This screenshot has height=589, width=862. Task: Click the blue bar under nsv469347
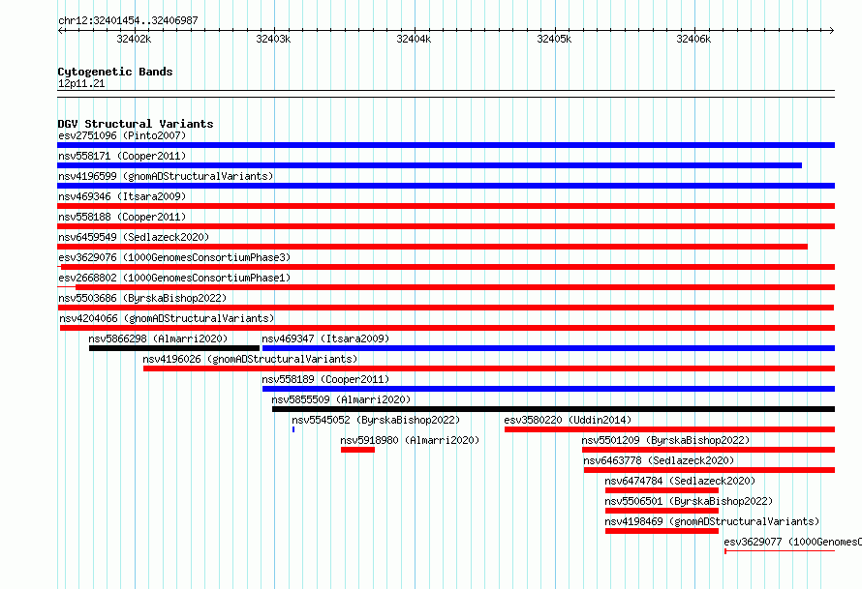coord(548,348)
